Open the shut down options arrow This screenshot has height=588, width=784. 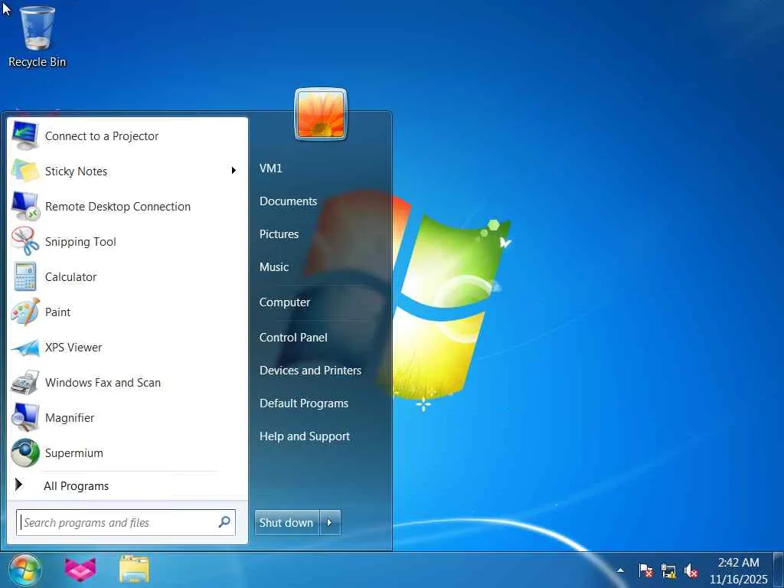click(x=330, y=522)
